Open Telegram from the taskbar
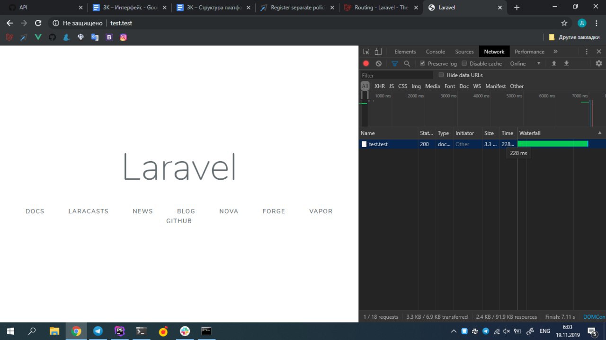Screen dimensions: 606x340 [98, 331]
